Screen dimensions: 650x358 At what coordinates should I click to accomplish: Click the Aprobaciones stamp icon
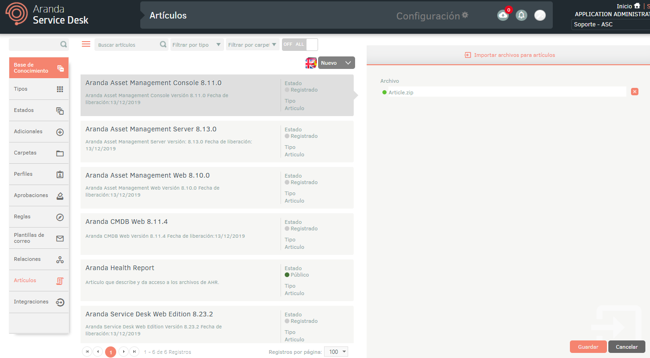60,196
